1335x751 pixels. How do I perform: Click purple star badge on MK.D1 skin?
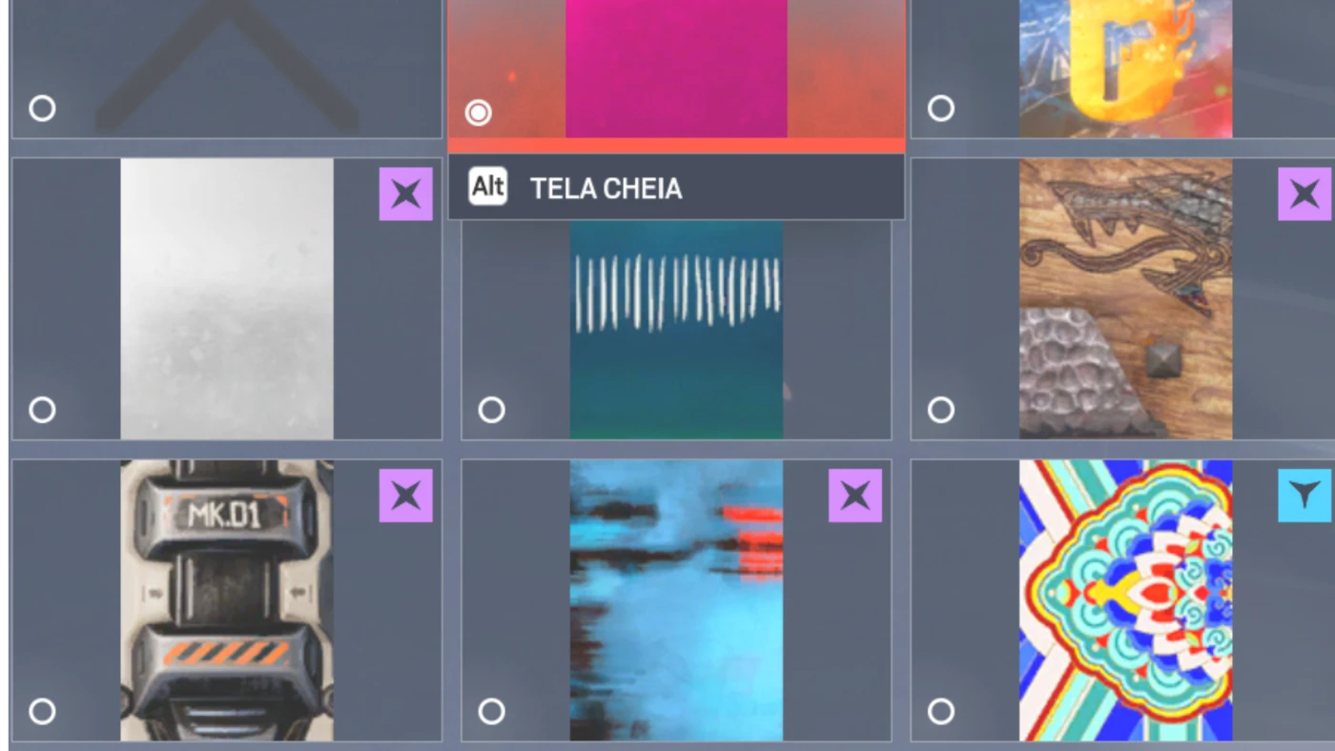point(405,496)
